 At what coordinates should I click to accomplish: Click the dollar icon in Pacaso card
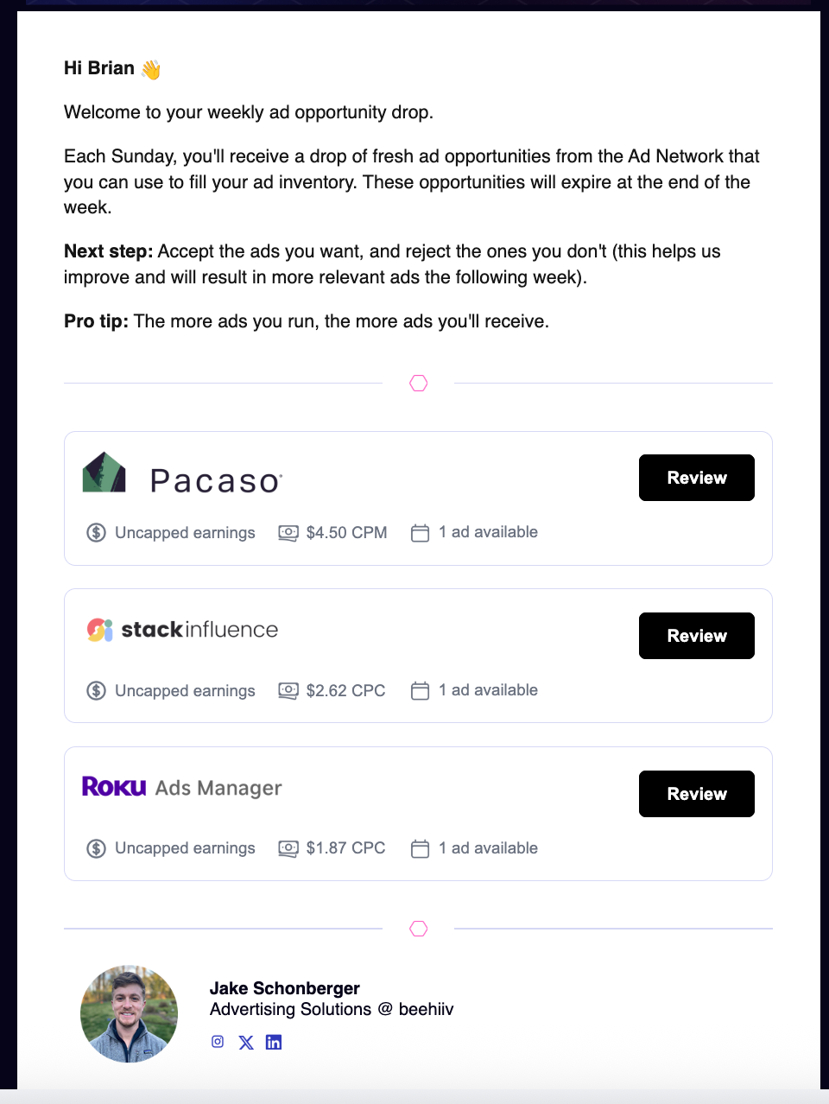[96, 533]
